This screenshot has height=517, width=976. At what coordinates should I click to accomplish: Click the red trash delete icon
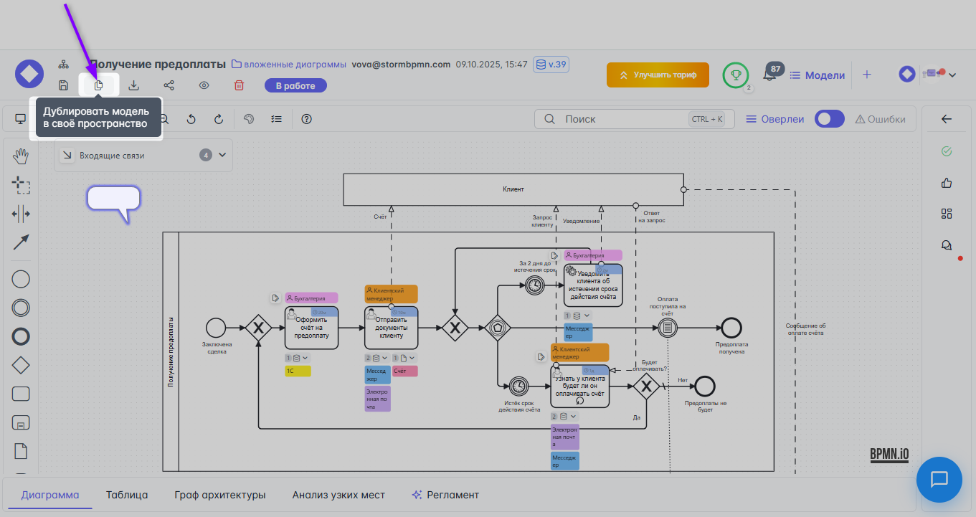pos(240,85)
